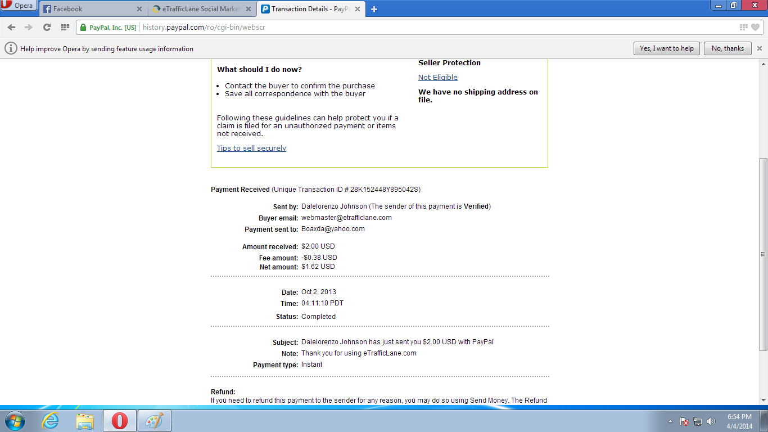Click the date Oct 2, 2013
The image size is (768, 432).
point(319,292)
